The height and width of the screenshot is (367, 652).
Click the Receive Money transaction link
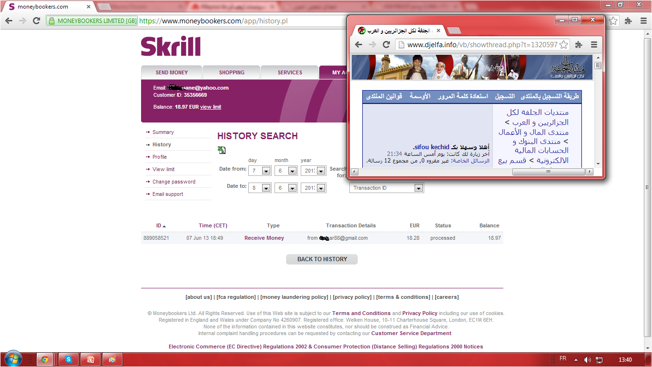point(264,238)
